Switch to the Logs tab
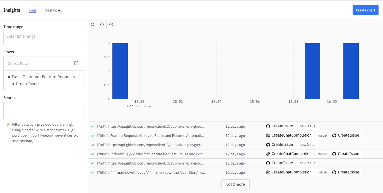This screenshot has width=383, height=193. [33, 10]
